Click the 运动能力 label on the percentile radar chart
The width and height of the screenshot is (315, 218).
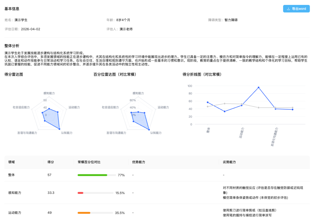point(163,107)
